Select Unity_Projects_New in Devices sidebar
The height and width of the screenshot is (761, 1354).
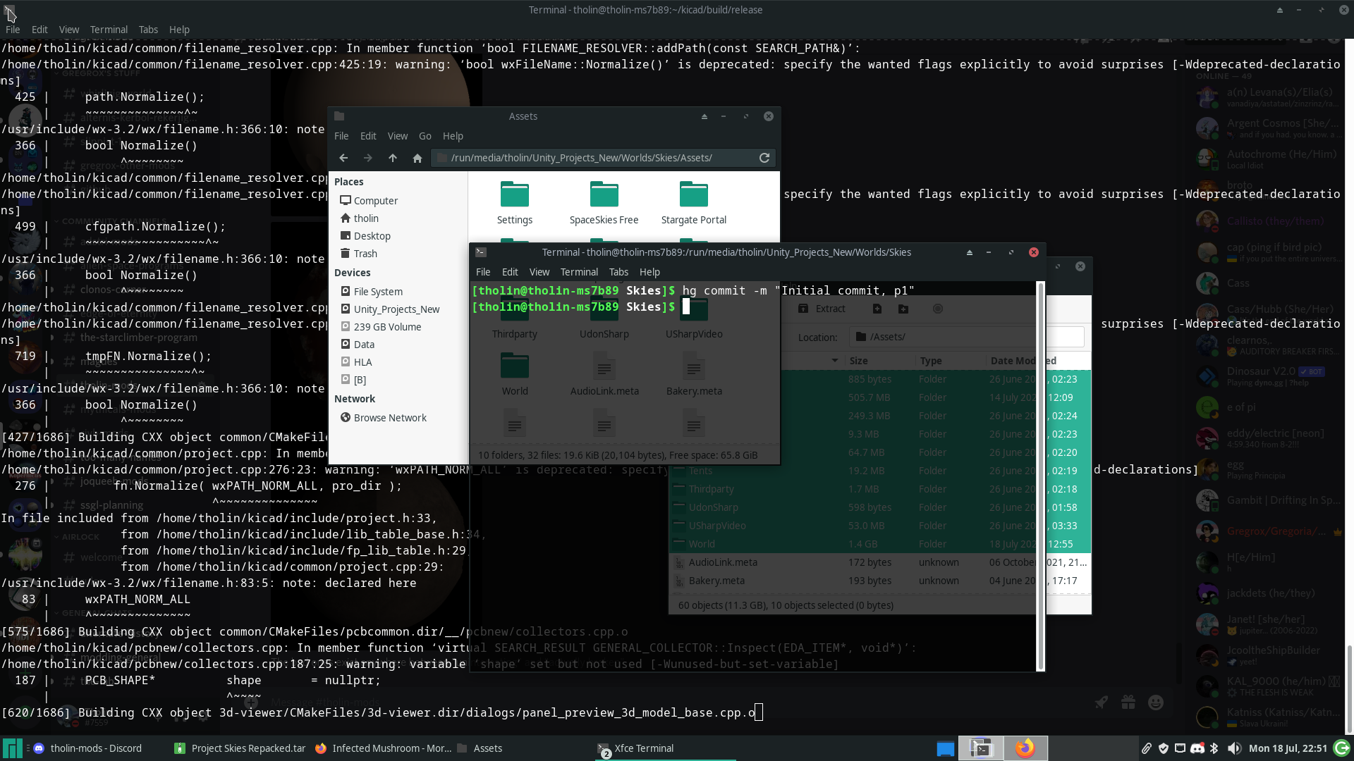coord(396,309)
